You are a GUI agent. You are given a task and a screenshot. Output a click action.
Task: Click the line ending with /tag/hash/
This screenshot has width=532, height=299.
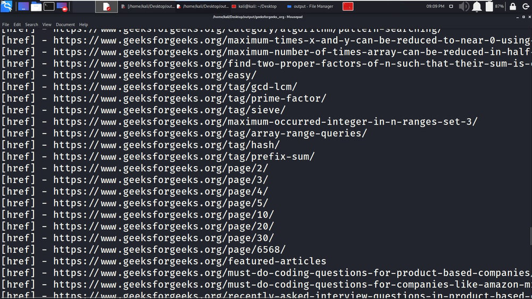(141, 145)
